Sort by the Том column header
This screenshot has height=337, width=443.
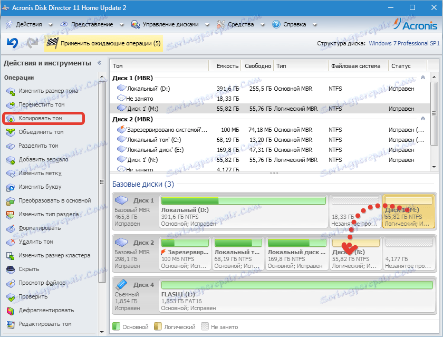point(159,66)
